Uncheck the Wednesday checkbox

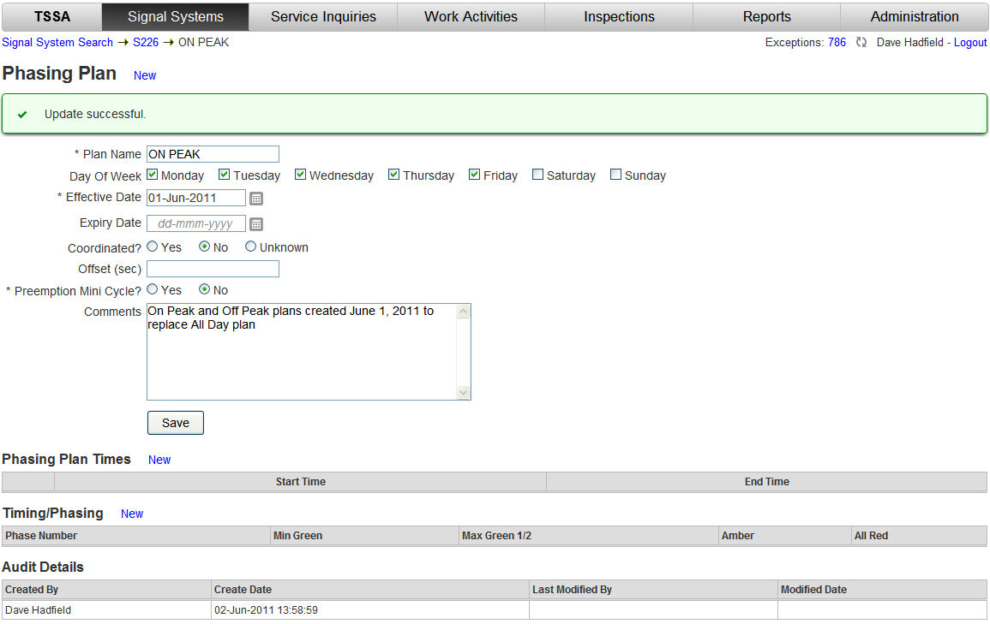301,175
